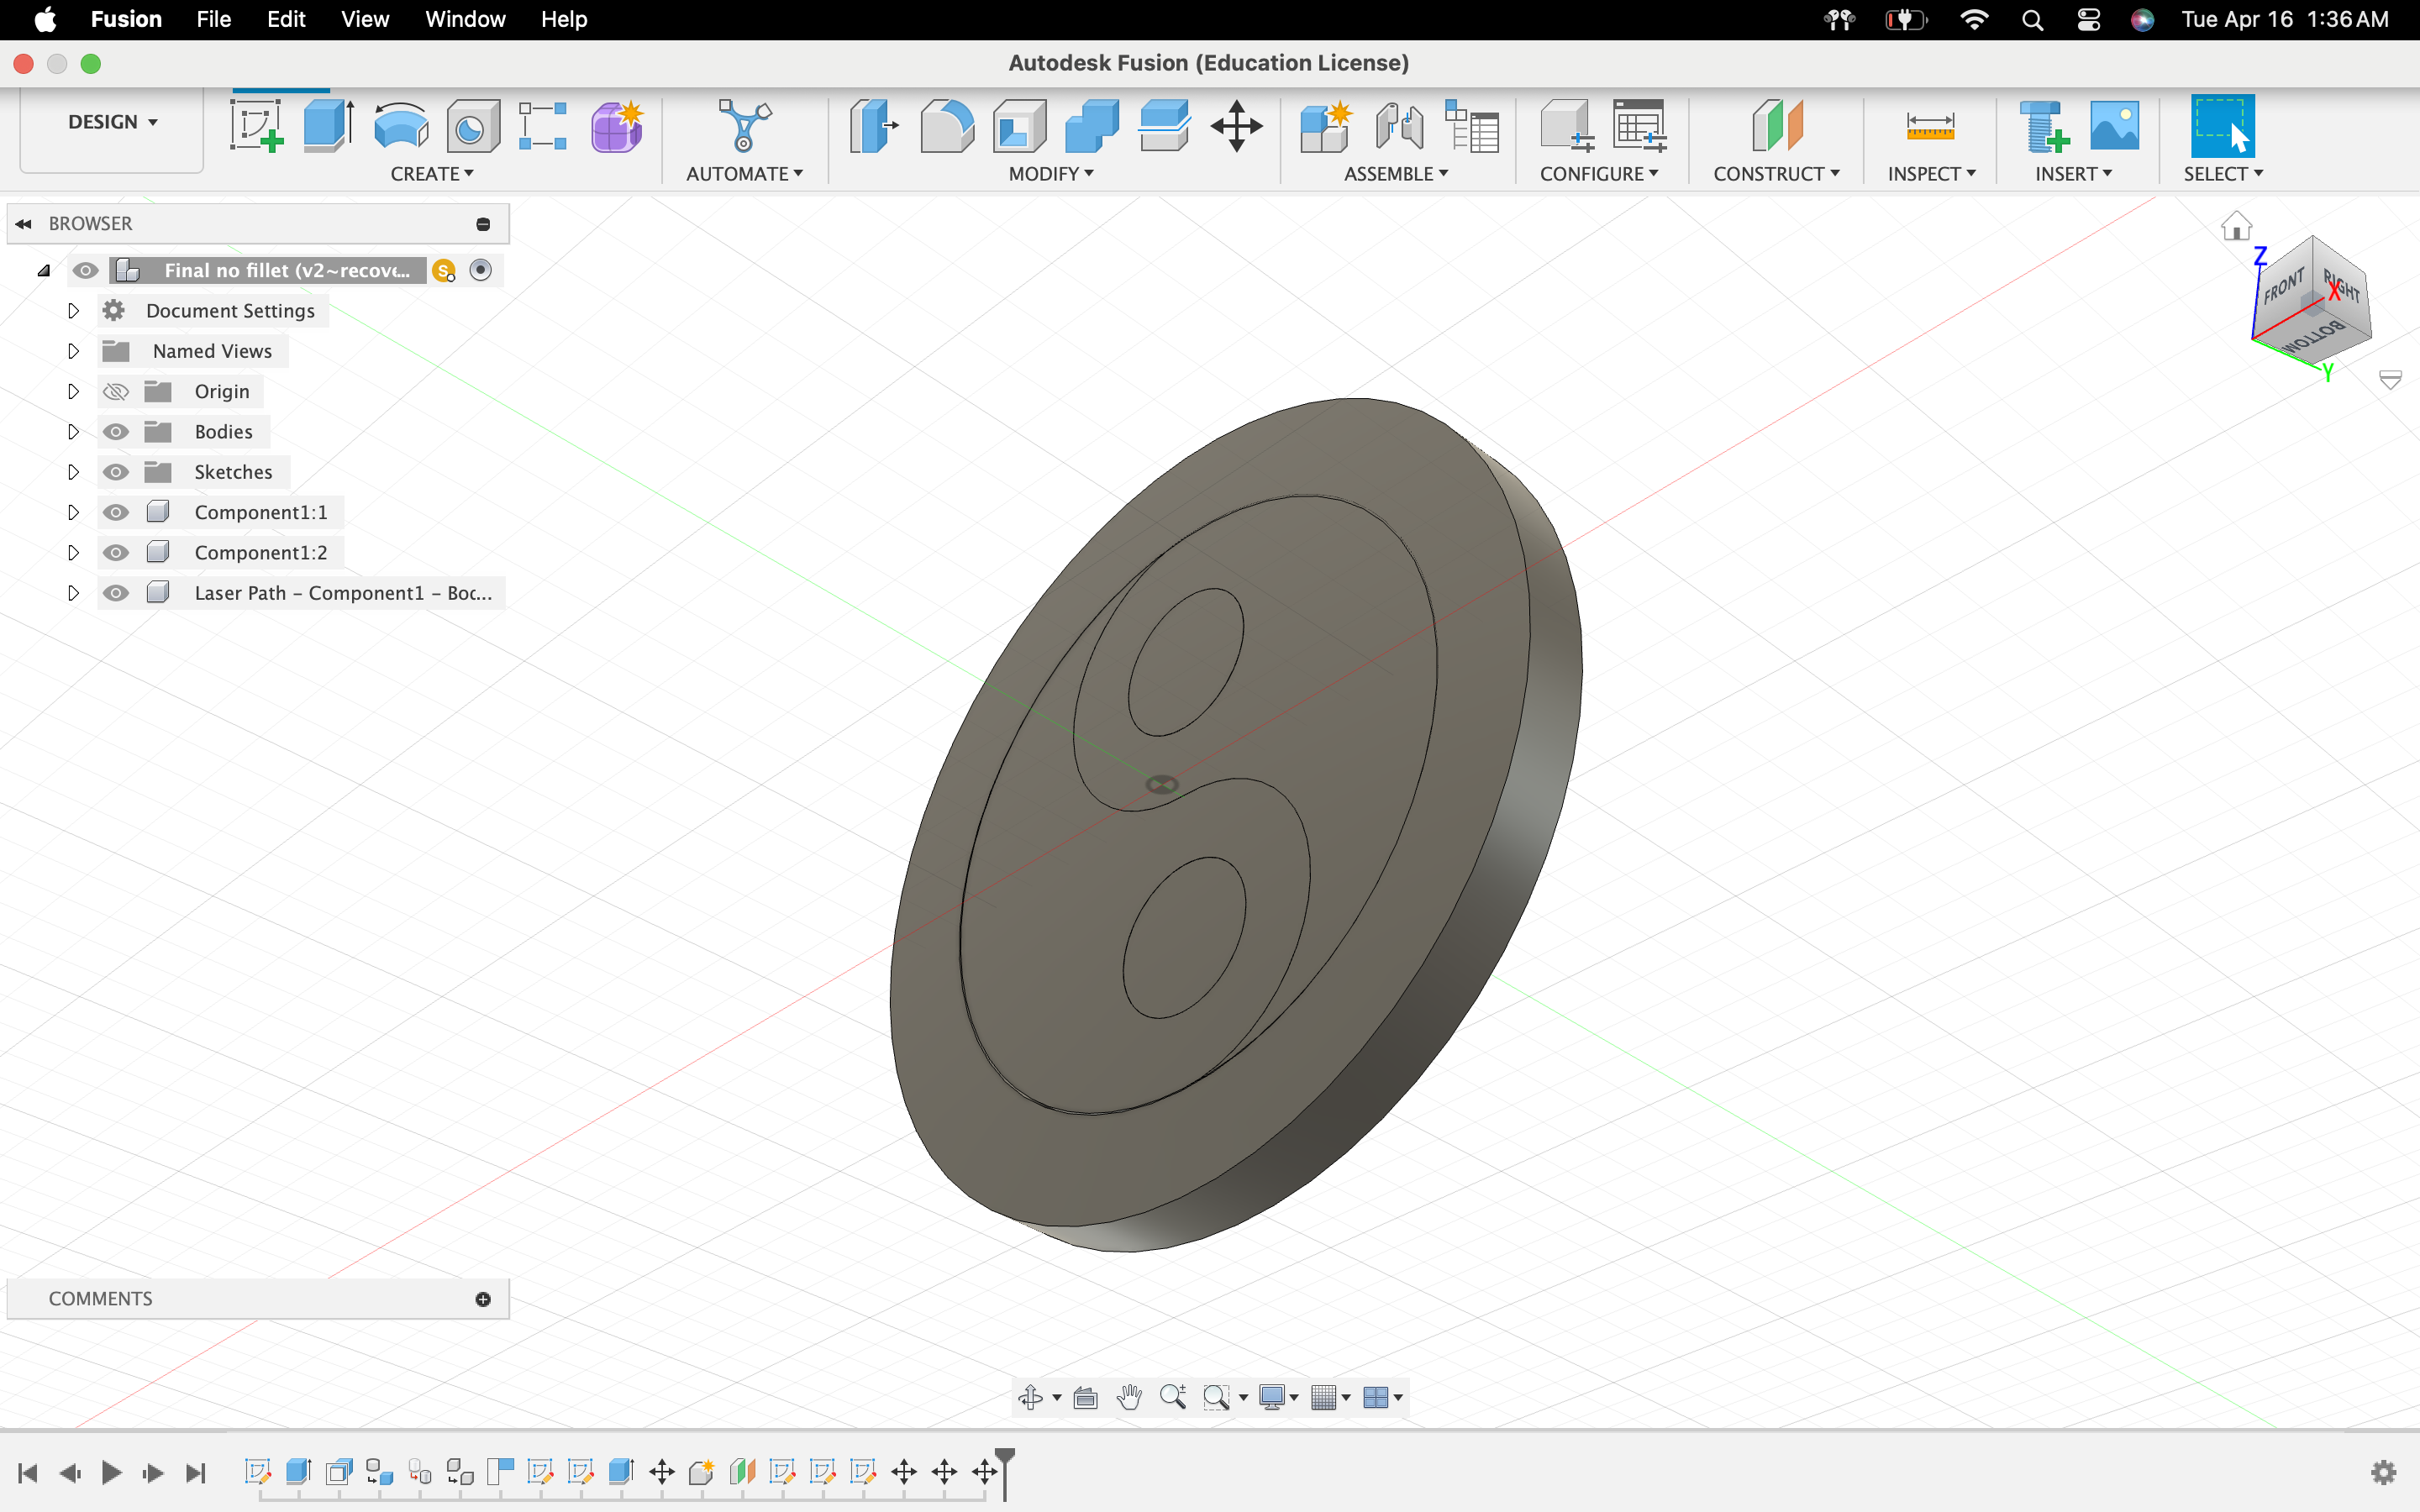Jump to the timeline beginning
Viewport: 2420px width, 1512px height.
pyautogui.click(x=28, y=1472)
